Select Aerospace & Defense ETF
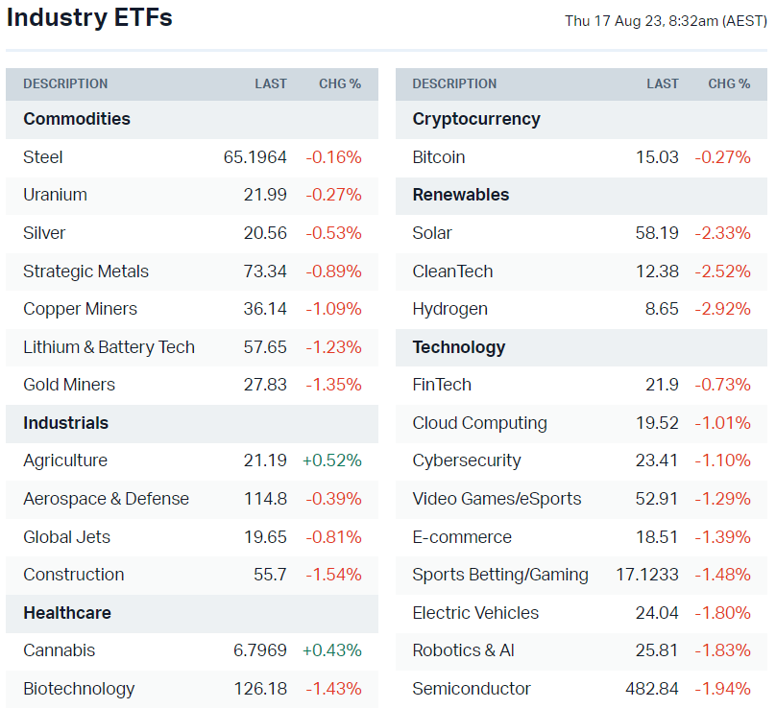The width and height of the screenshot is (776, 708). click(106, 499)
